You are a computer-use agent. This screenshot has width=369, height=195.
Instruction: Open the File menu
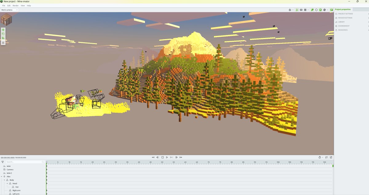[x=4, y=6]
